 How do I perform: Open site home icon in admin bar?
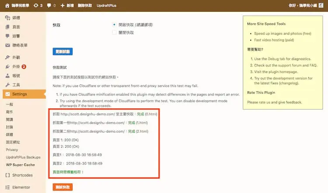click(7, 6)
